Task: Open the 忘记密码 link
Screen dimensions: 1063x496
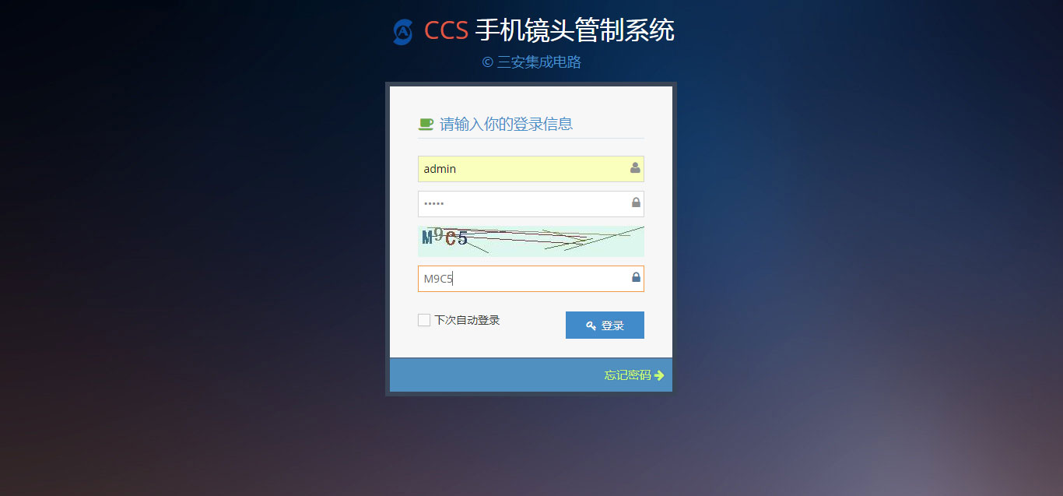Action: click(627, 375)
